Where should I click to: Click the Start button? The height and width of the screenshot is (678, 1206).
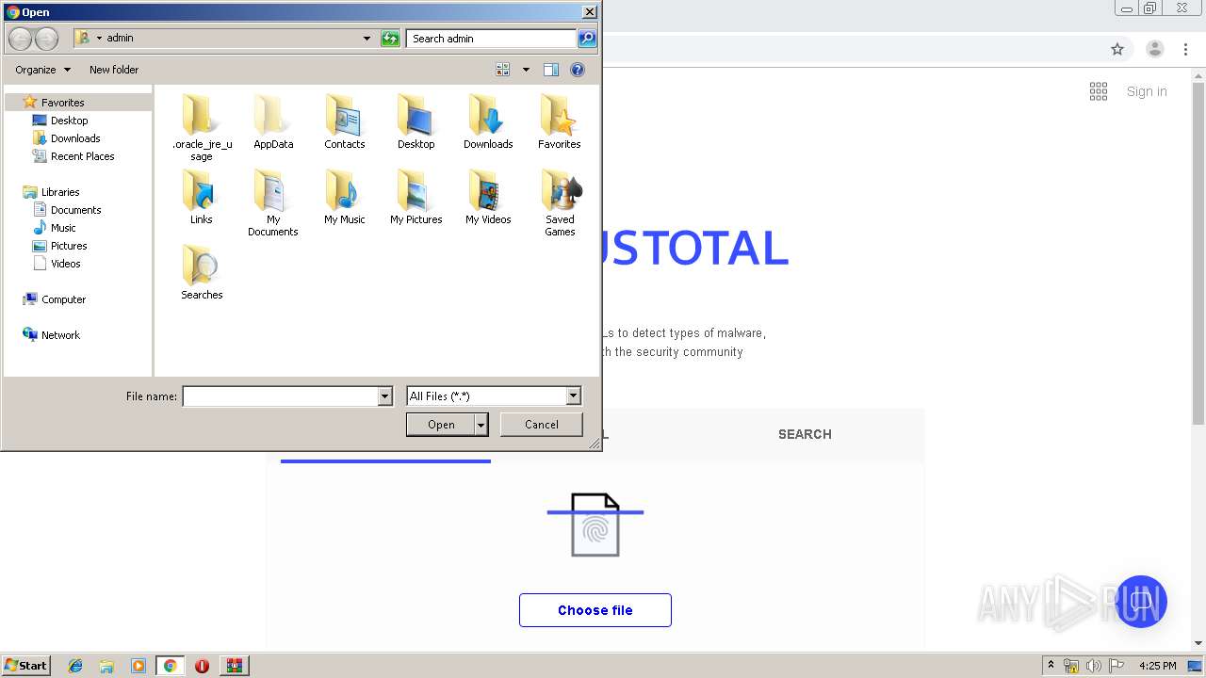[x=25, y=666]
